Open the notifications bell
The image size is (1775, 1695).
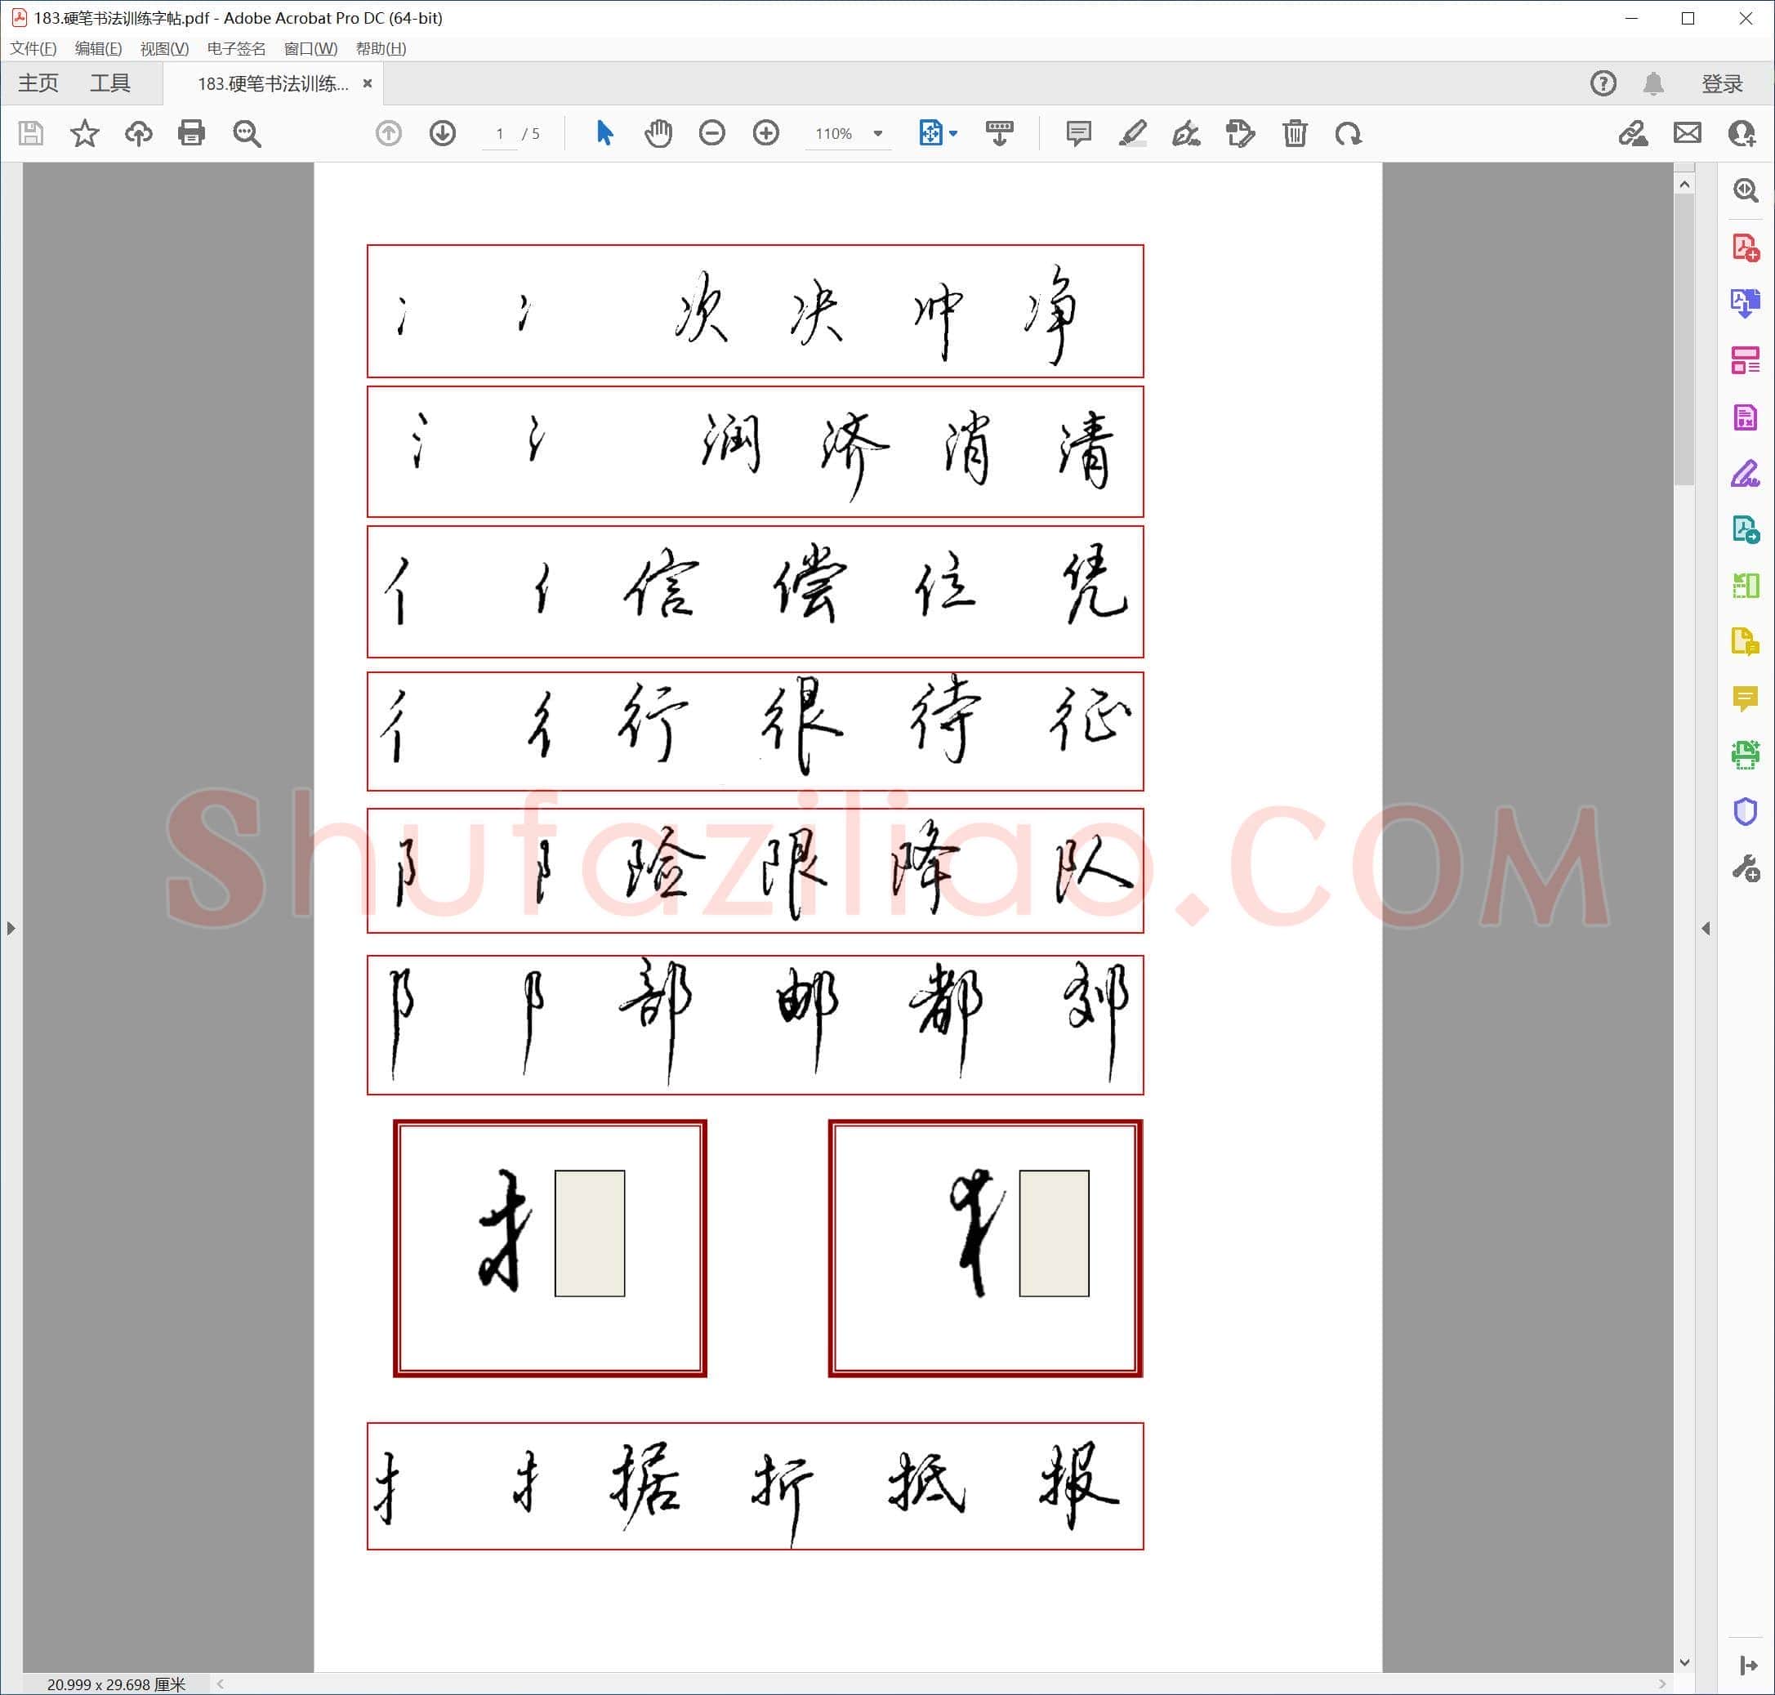point(1653,83)
